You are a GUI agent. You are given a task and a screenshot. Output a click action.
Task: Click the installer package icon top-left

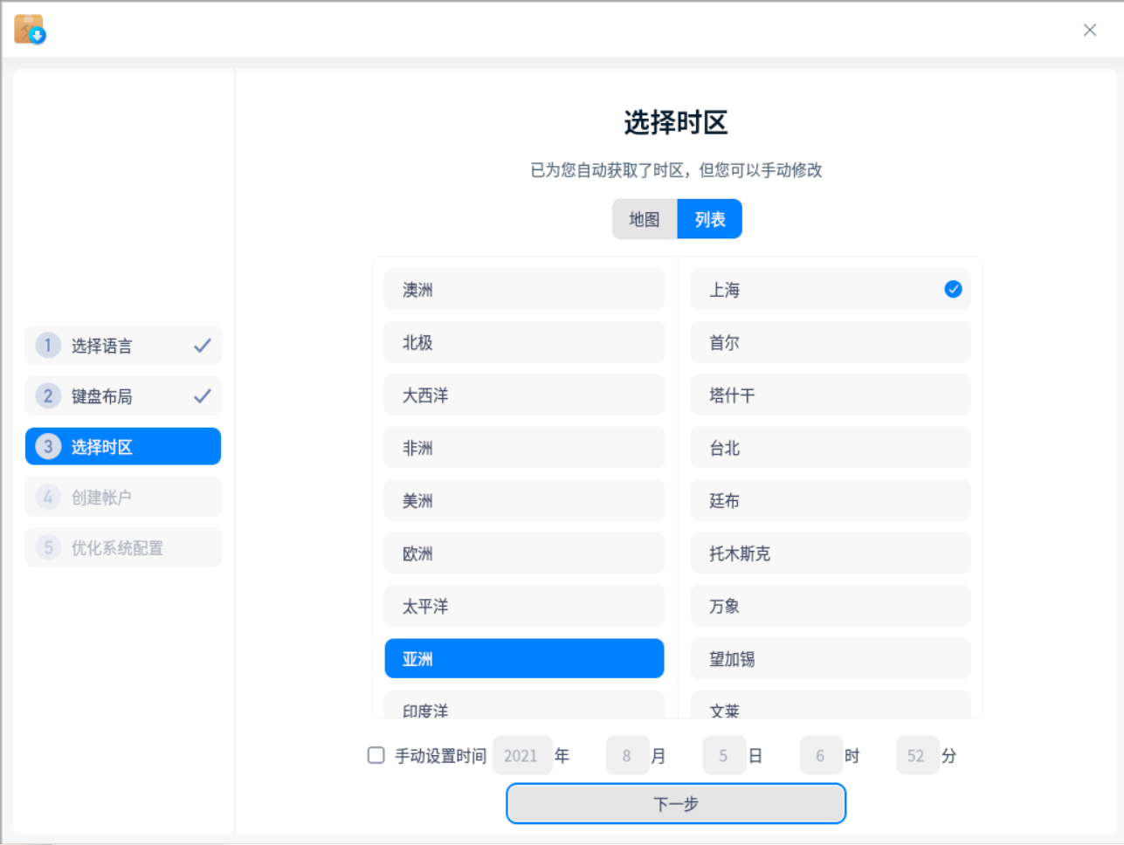29,29
